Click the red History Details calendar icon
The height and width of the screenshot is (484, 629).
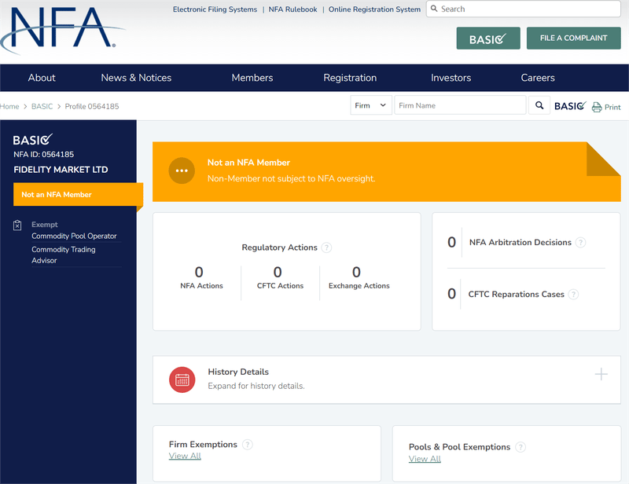pos(182,379)
